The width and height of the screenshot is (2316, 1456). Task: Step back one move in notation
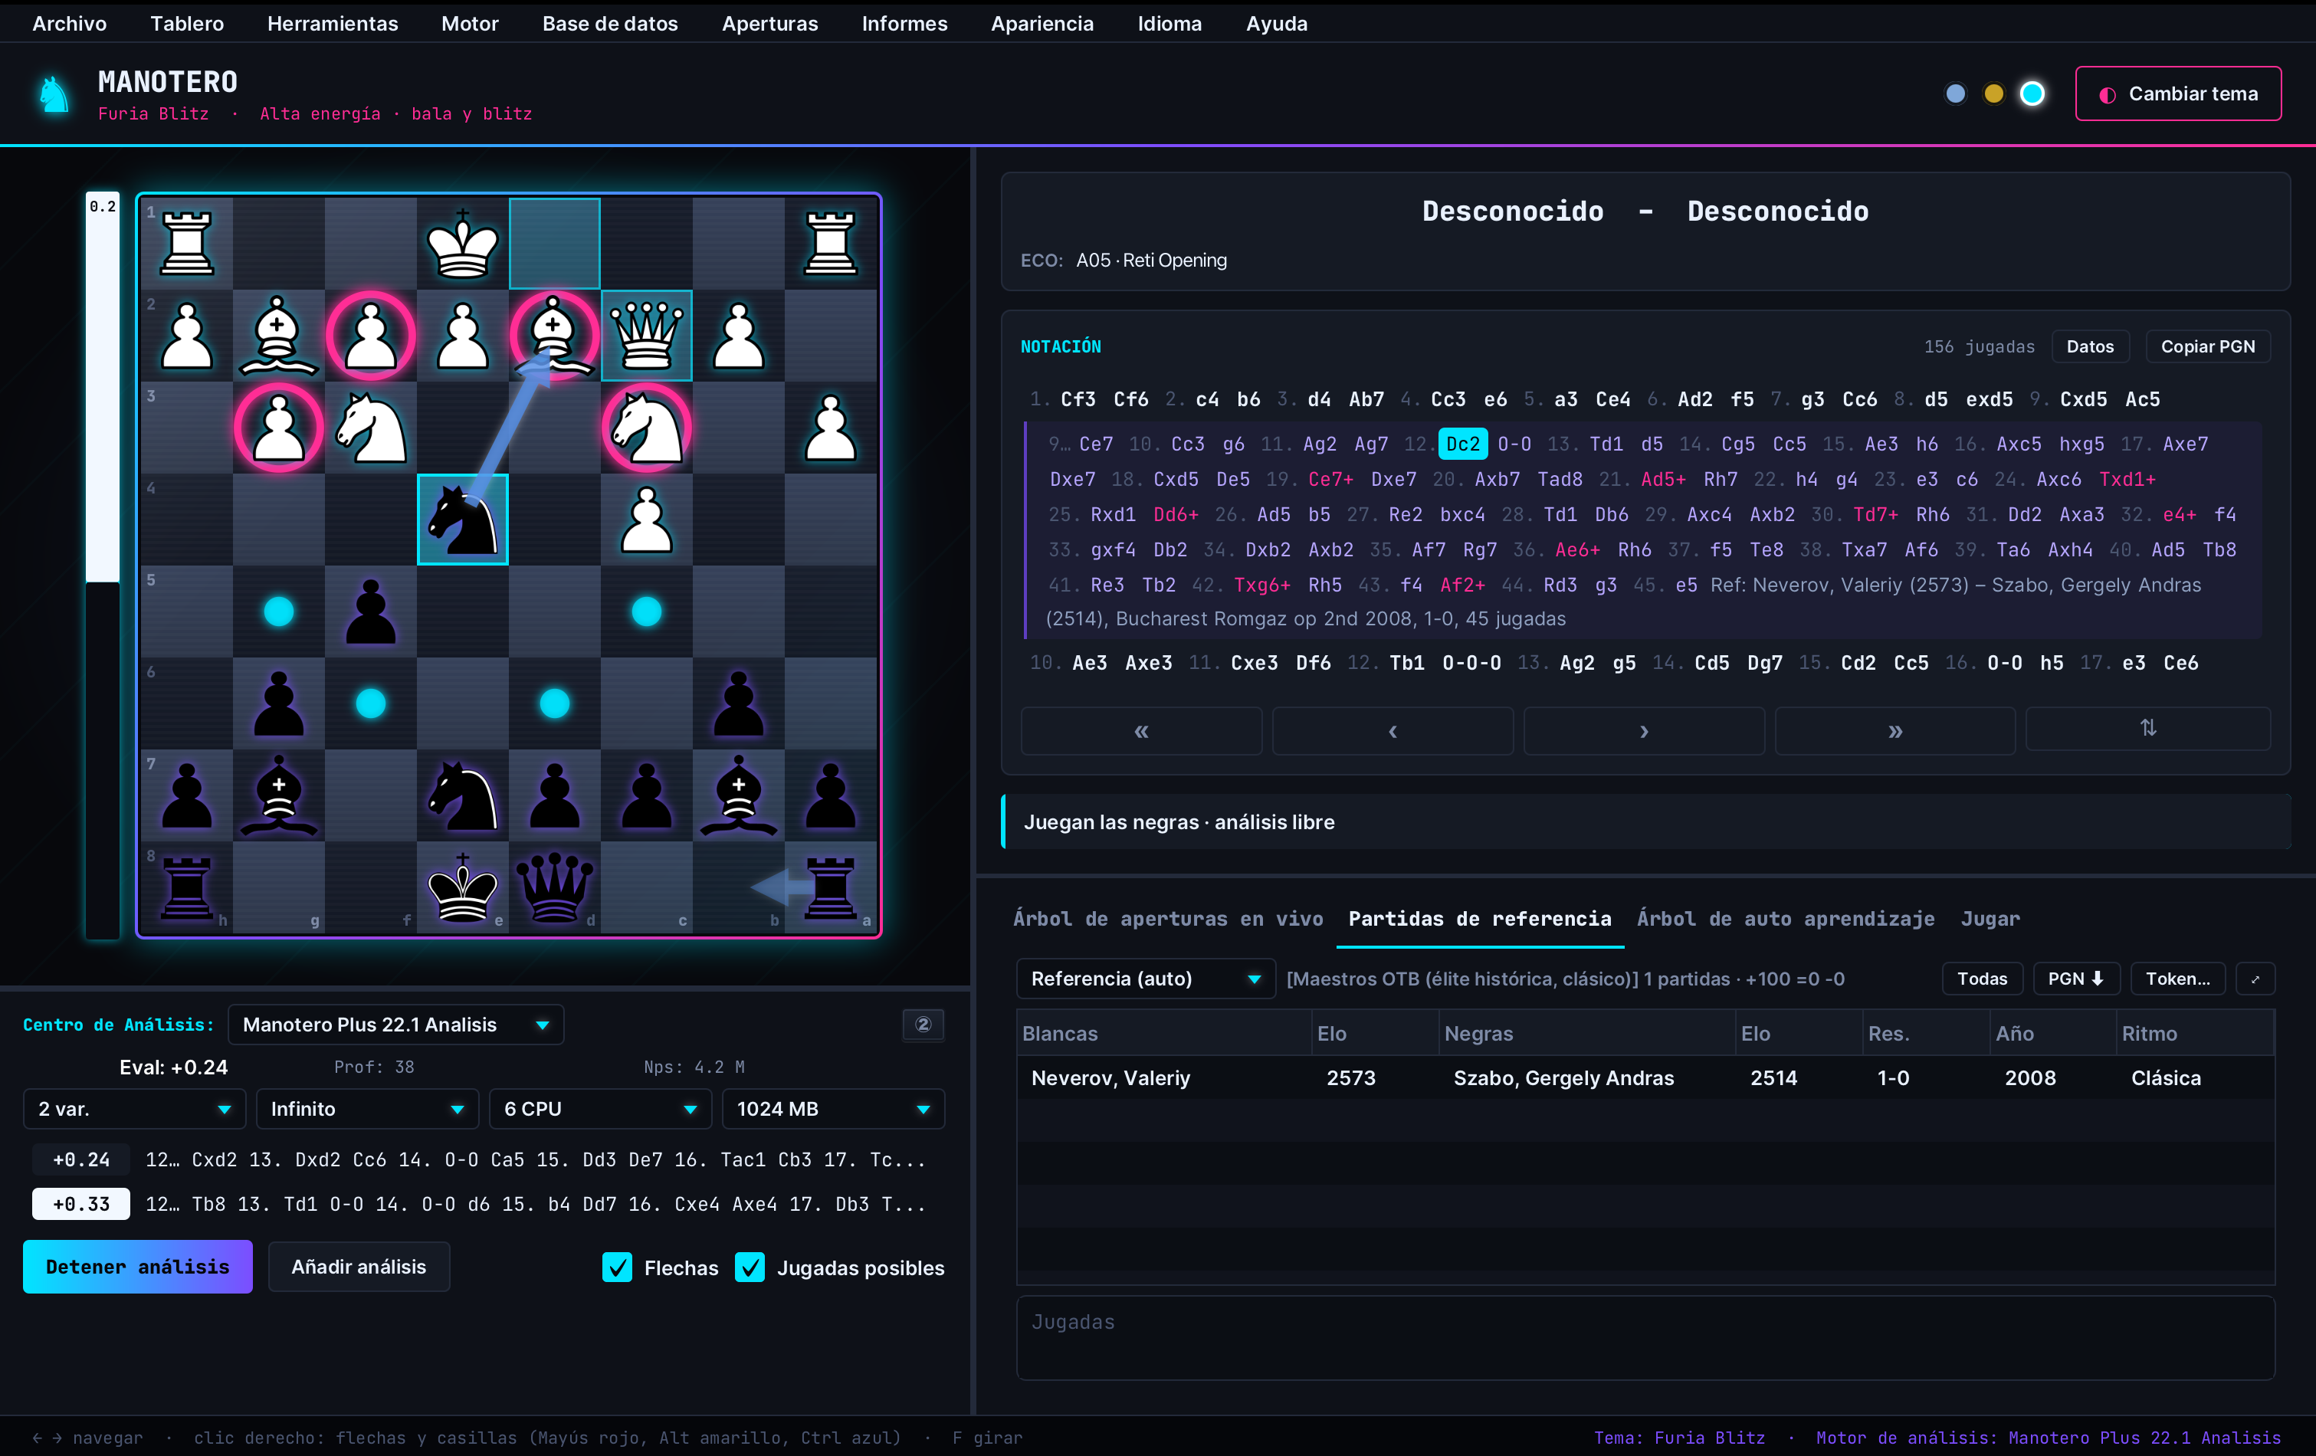tap(1392, 731)
